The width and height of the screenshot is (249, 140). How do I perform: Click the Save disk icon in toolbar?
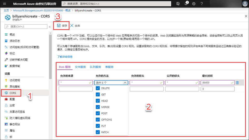(59, 26)
